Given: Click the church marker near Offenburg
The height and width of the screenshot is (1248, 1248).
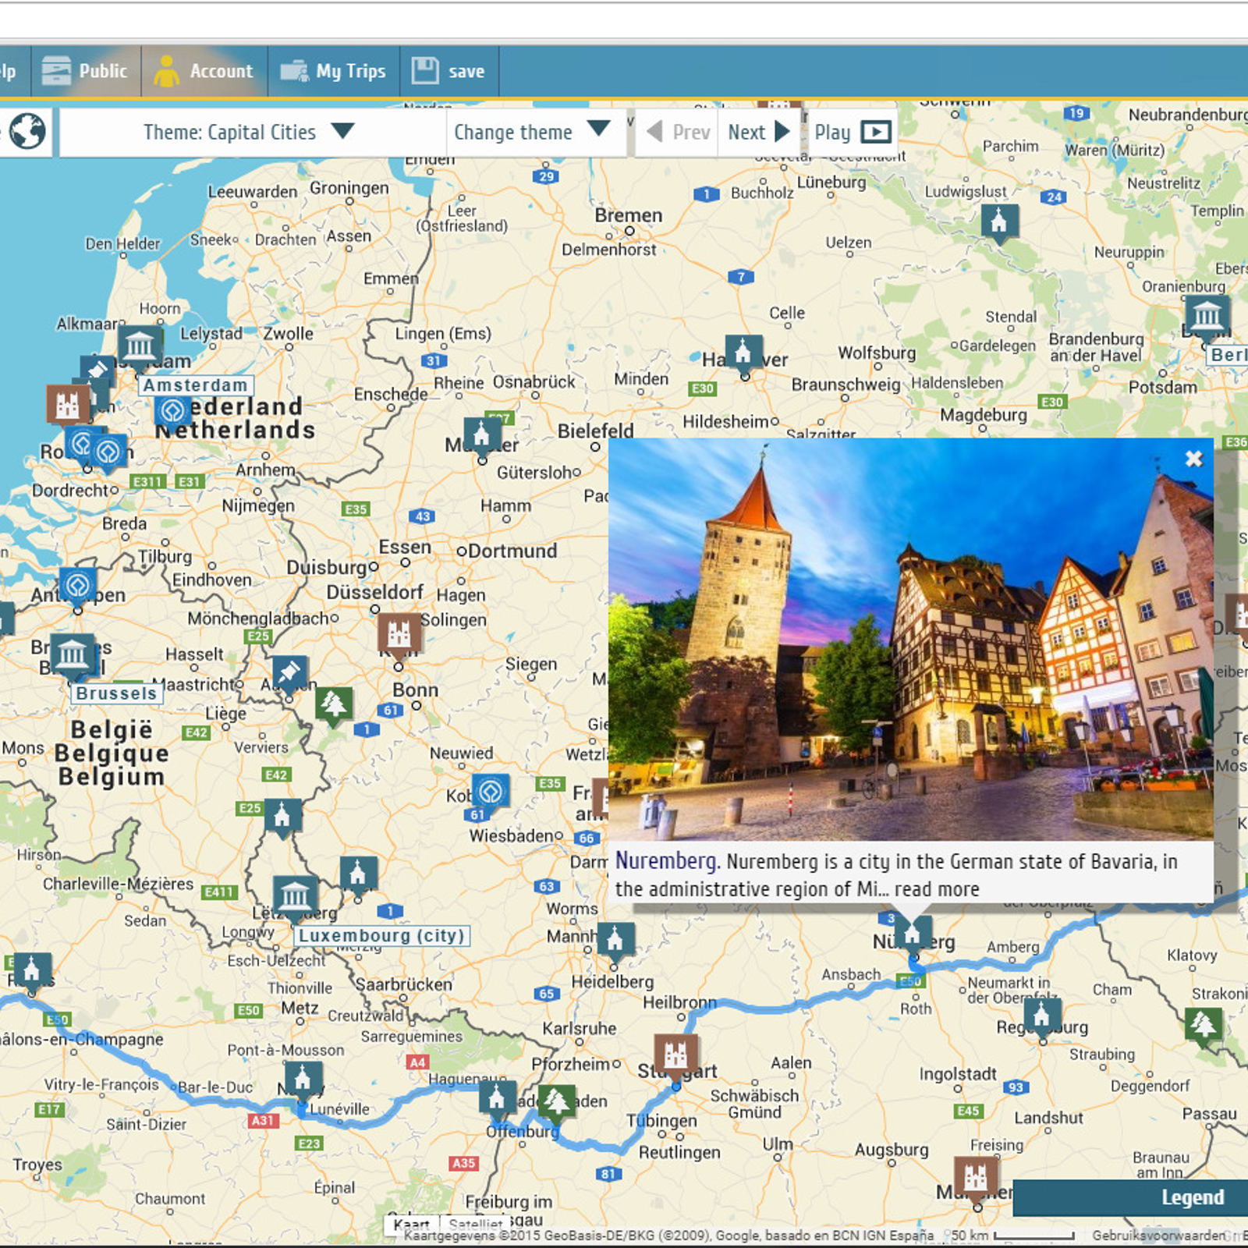Looking at the screenshot, I should tap(498, 1098).
